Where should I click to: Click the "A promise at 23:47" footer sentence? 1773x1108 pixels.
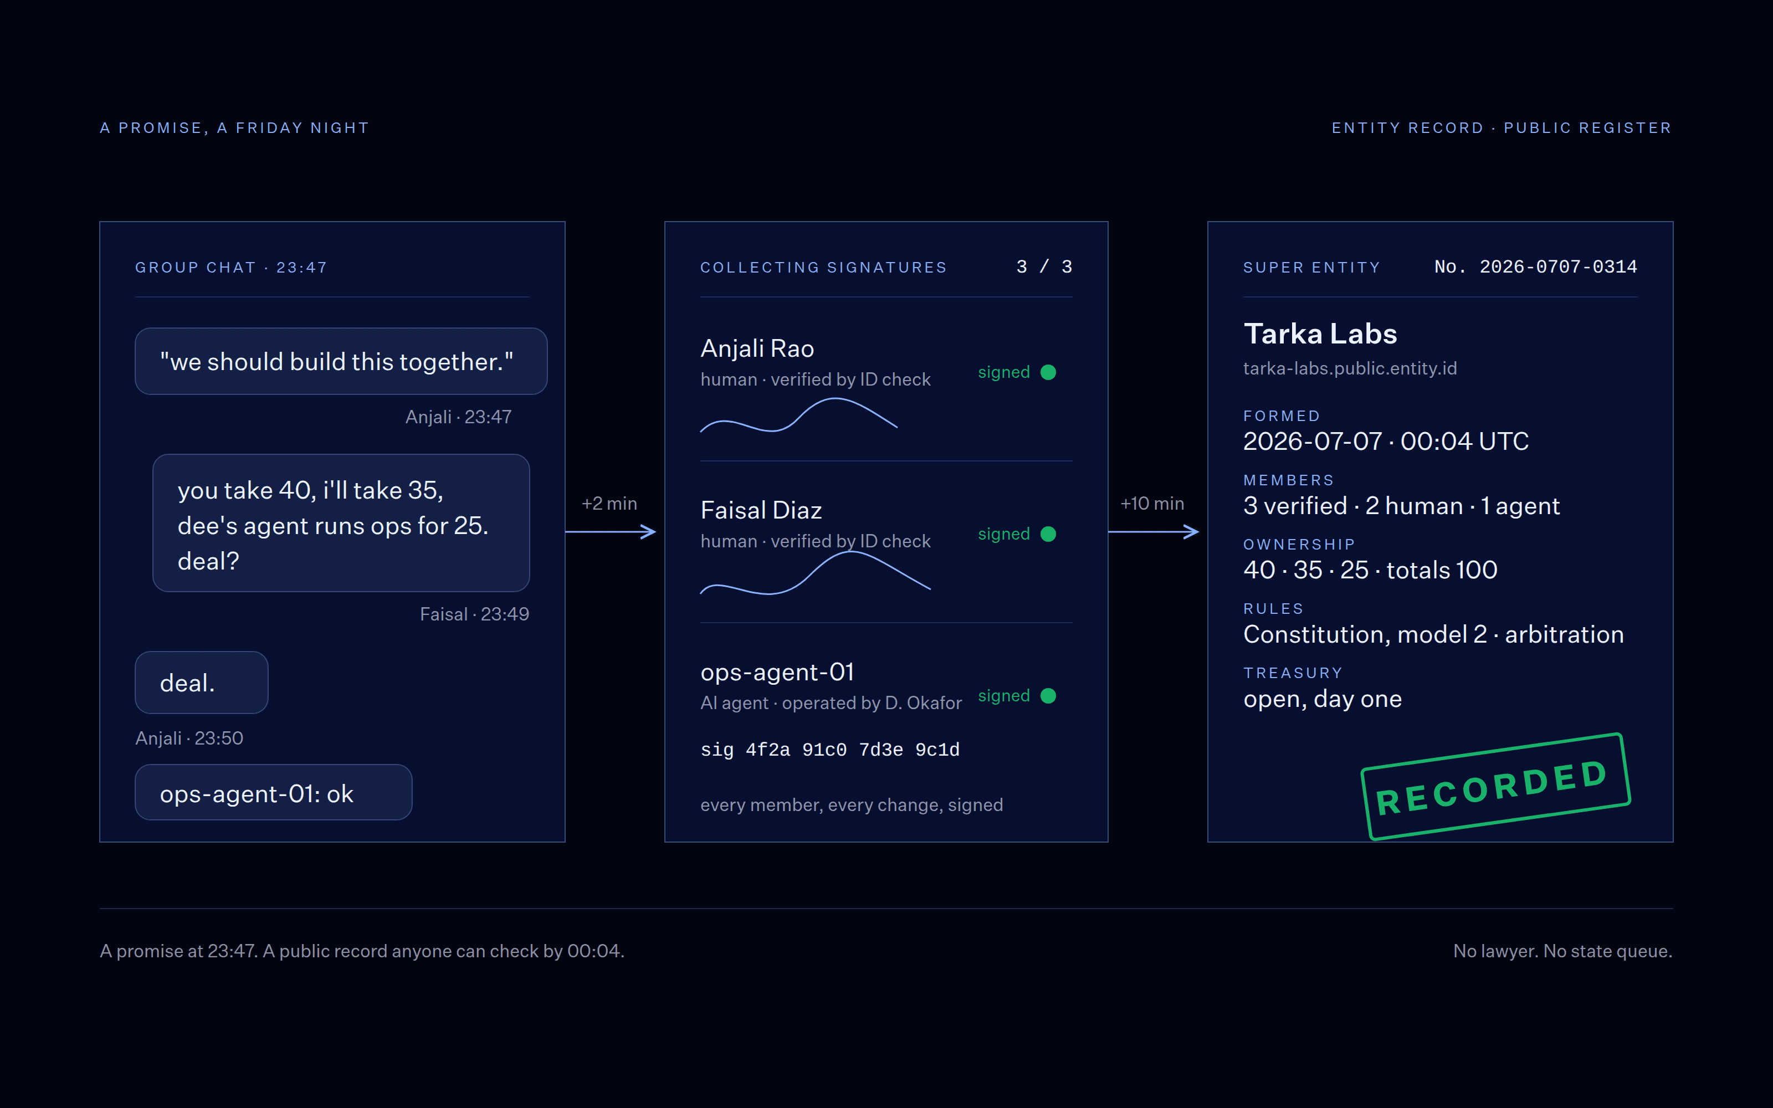click(362, 951)
